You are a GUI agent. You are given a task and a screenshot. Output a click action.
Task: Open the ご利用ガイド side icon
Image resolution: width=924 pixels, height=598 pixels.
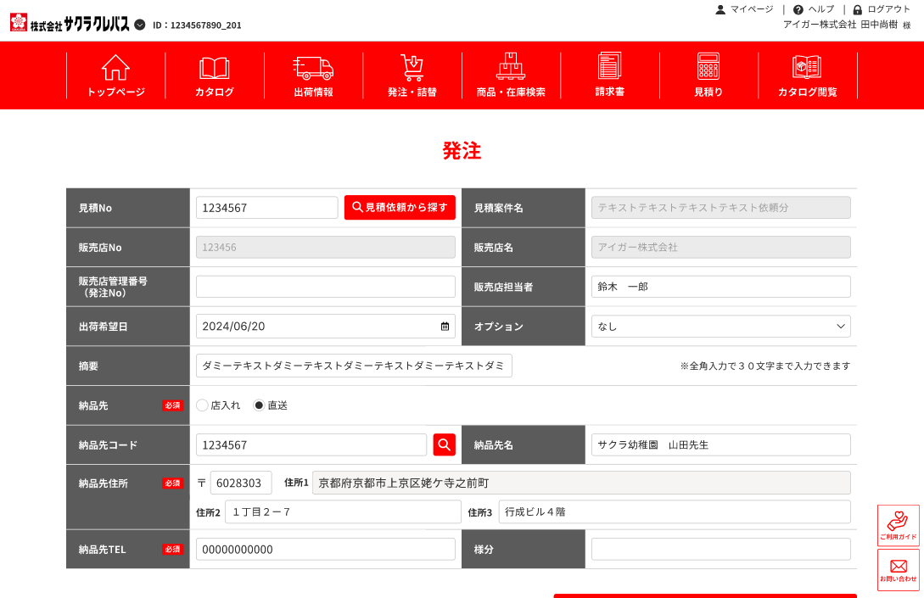pyautogui.click(x=898, y=526)
